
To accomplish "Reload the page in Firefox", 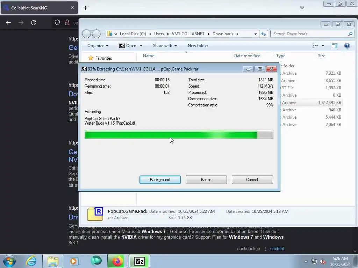I will click(x=34, y=23).
